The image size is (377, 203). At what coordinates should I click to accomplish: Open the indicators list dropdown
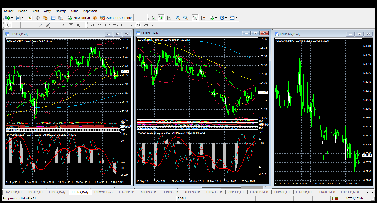click(x=216, y=18)
